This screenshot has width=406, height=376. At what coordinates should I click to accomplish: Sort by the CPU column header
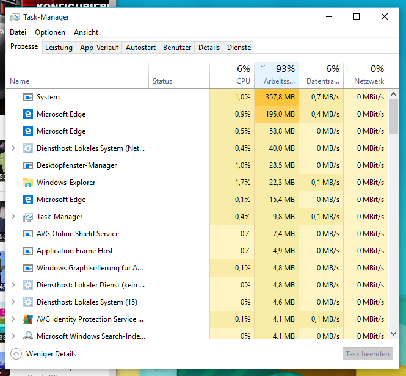[x=232, y=75]
